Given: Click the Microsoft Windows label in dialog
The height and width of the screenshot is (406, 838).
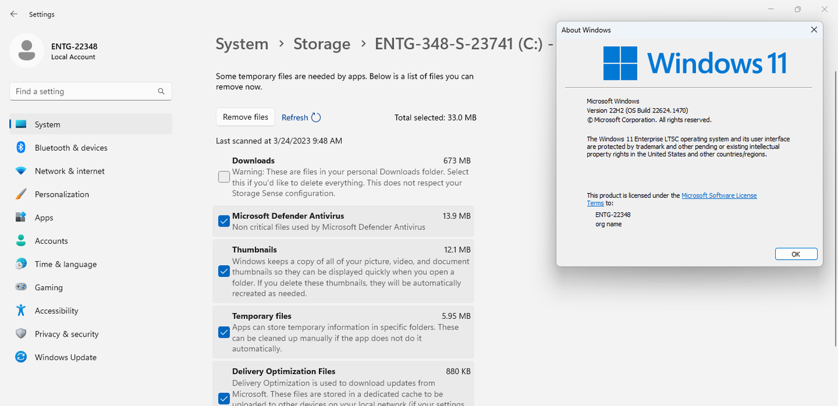Looking at the screenshot, I should (x=613, y=101).
